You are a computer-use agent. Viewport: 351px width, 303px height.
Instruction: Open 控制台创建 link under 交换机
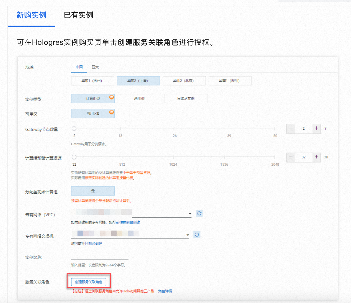click(94, 244)
